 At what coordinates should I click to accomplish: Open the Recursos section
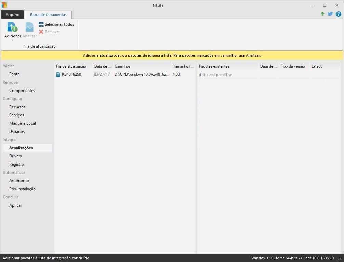click(x=17, y=107)
